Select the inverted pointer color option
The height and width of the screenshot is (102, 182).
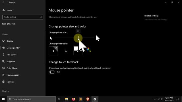click(78, 51)
